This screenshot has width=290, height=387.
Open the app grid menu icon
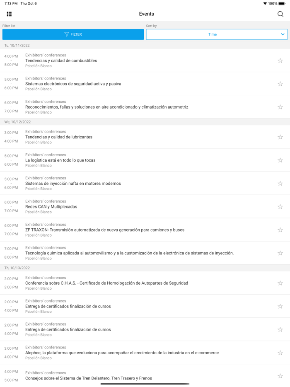click(x=9, y=14)
